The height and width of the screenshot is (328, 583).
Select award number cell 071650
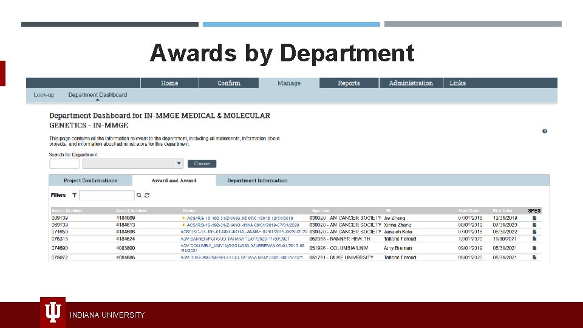point(60,231)
